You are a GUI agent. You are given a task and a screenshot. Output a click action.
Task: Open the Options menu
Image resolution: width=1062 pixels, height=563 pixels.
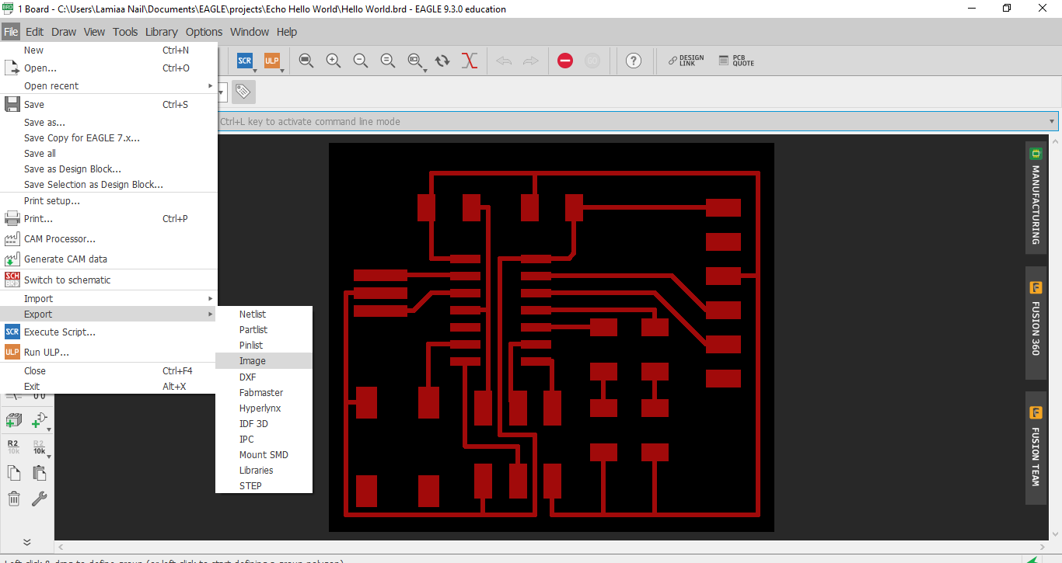tap(204, 32)
